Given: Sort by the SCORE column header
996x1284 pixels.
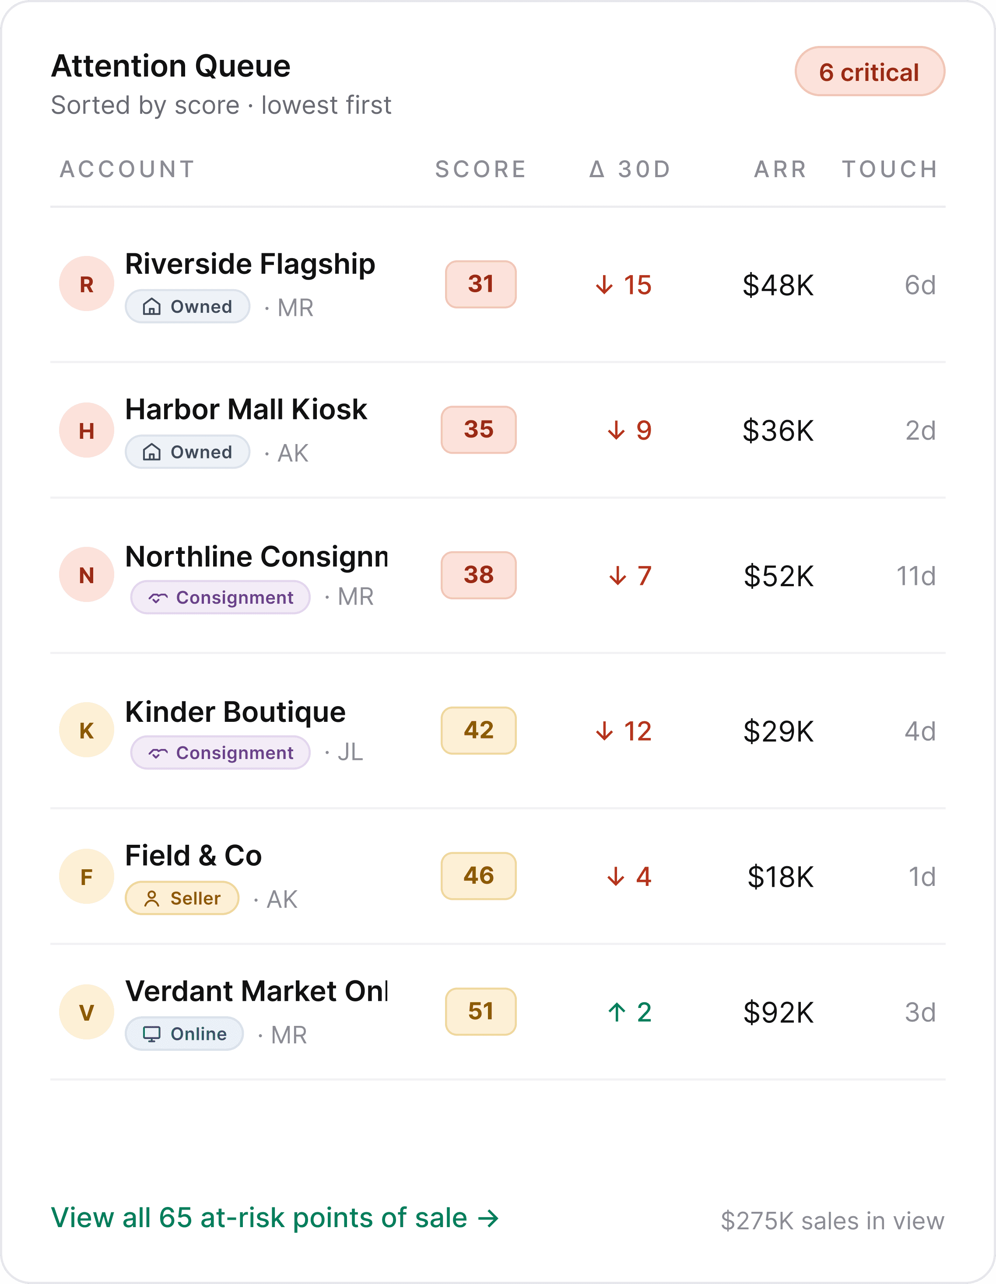Looking at the screenshot, I should pos(480,169).
